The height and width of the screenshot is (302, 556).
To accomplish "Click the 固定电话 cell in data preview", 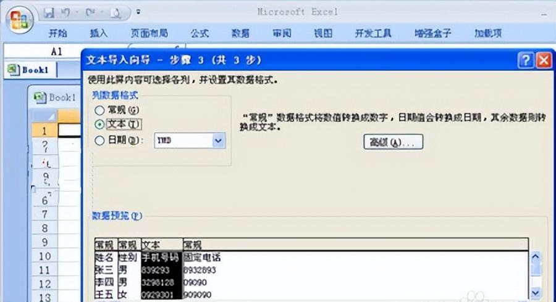I will tap(202, 257).
